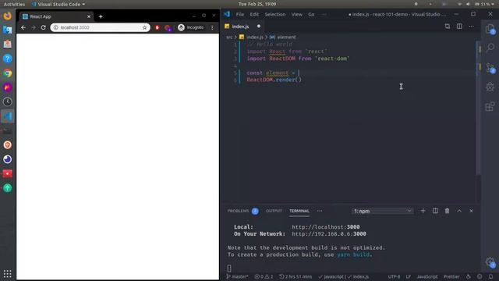Open the Run and Debug view

pyautogui.click(x=490, y=87)
